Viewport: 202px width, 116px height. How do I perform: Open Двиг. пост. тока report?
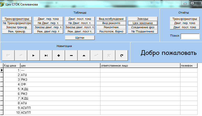[185, 27]
